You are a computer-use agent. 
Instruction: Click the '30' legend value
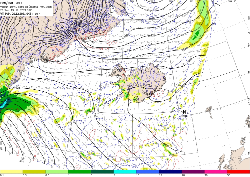click(x=206, y=175)
